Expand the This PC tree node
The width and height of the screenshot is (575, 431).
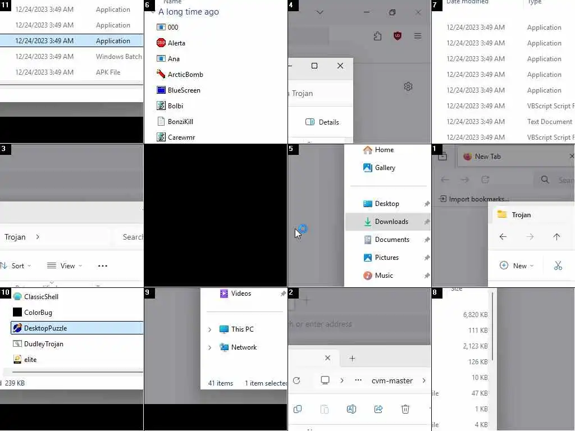(x=210, y=329)
